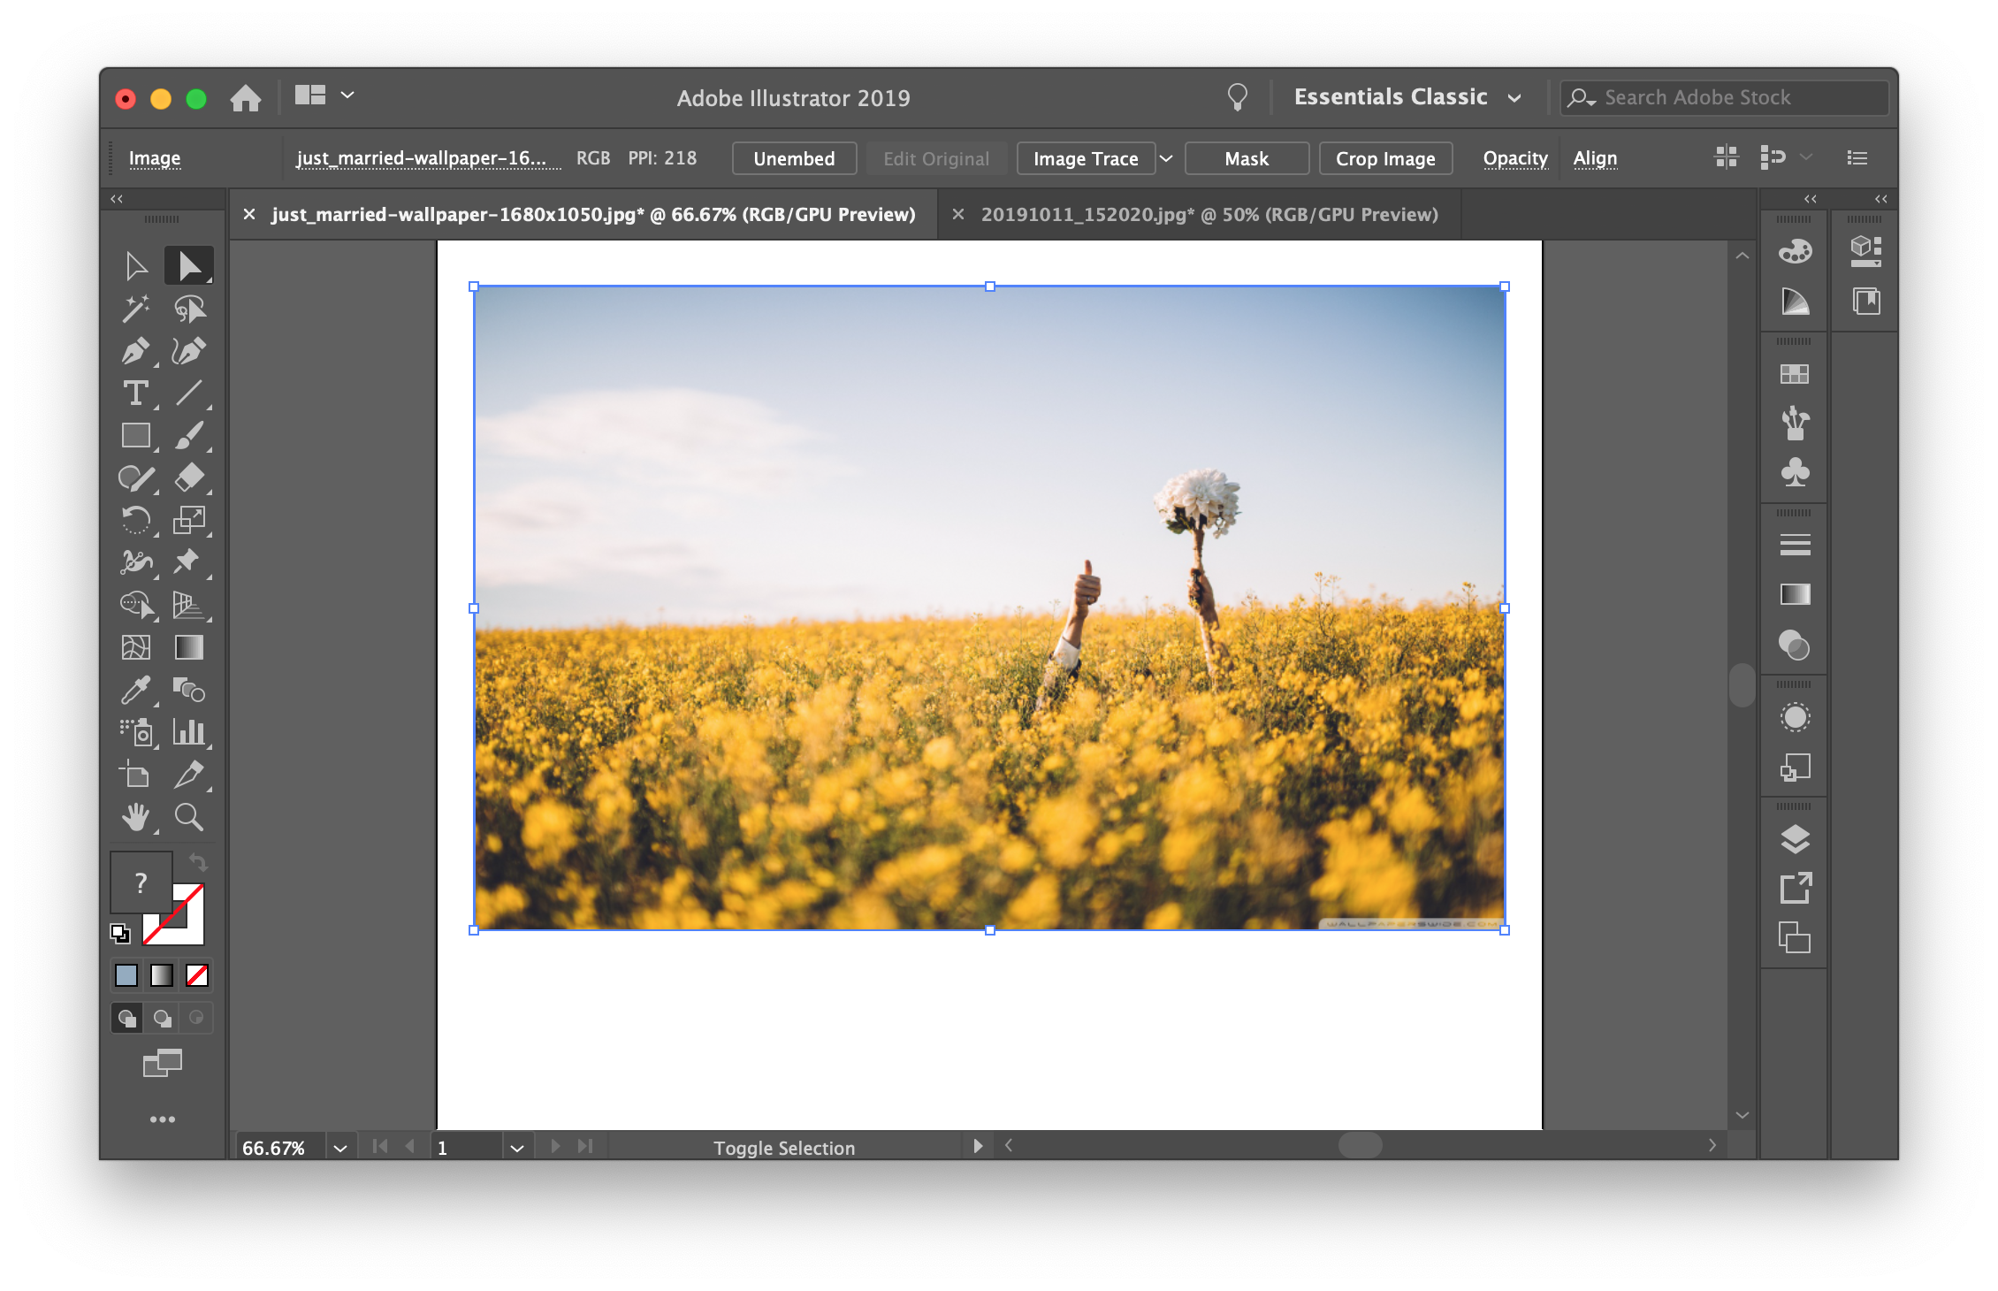Click the Crop Image button
This screenshot has height=1291, width=1998.
1384,158
